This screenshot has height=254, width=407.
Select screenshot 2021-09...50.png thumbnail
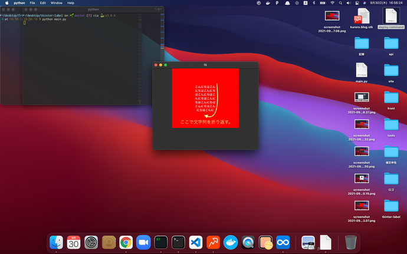(362, 151)
